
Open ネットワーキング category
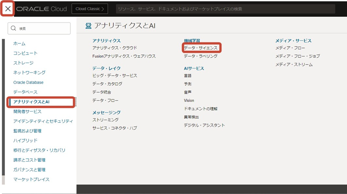29,73
